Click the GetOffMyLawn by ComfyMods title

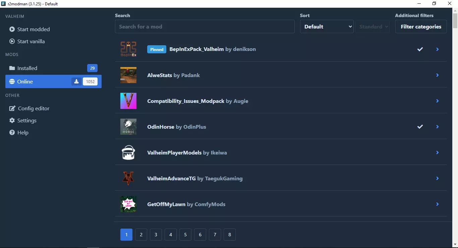pos(186,204)
